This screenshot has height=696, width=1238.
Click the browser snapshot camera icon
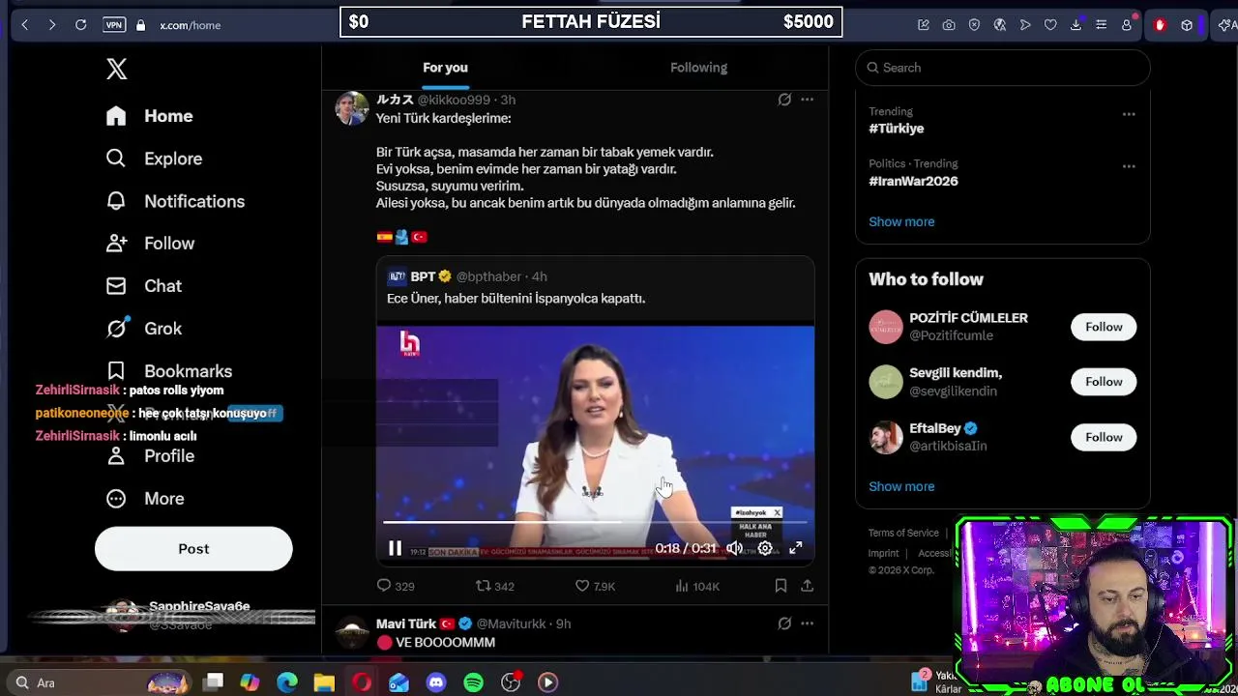pos(949,25)
